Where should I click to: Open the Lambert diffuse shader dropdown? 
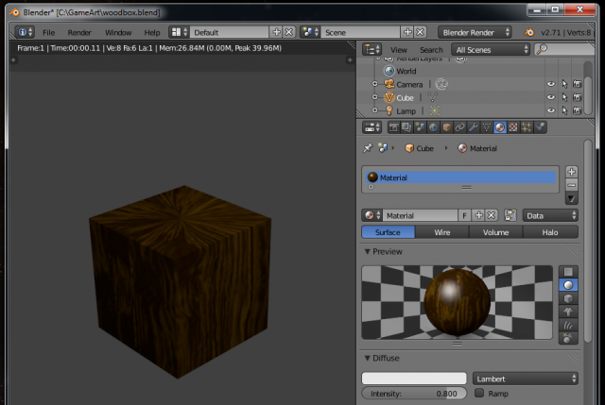coord(526,379)
